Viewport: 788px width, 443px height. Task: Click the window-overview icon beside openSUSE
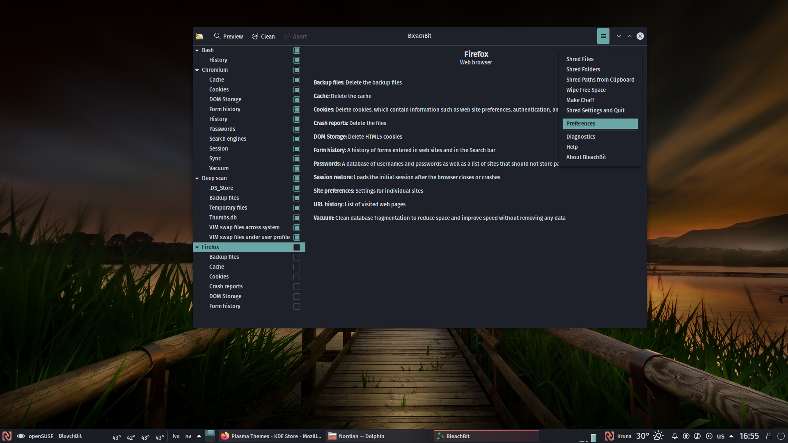21,436
